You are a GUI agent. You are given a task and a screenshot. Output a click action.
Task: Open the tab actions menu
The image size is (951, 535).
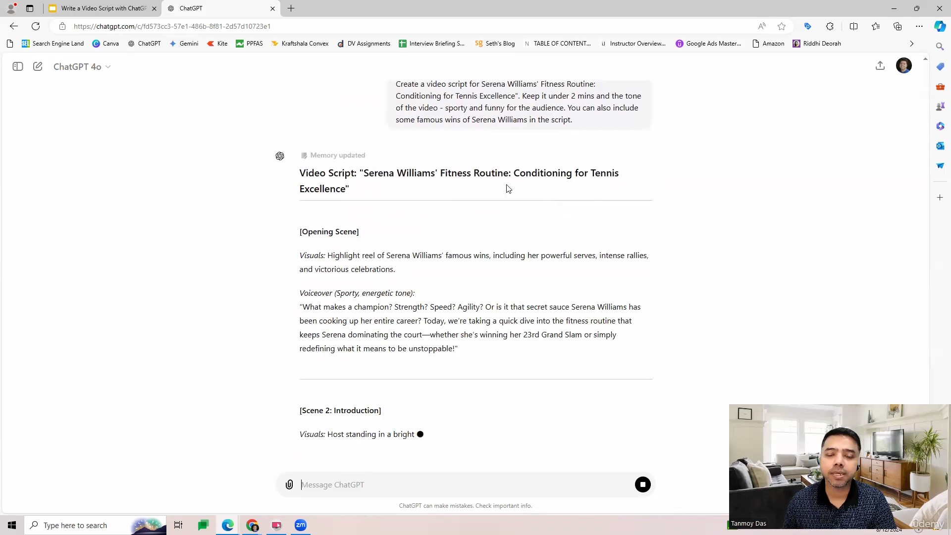[30, 8]
